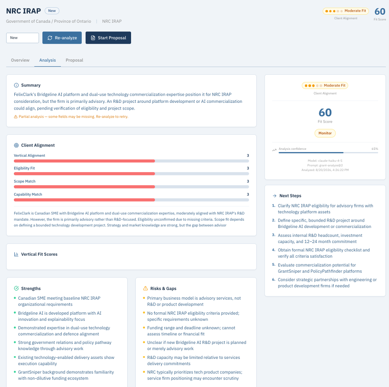Image resolution: width=389 pixels, height=387 pixels.
Task: Click the Summary info icon
Action: (16, 85)
